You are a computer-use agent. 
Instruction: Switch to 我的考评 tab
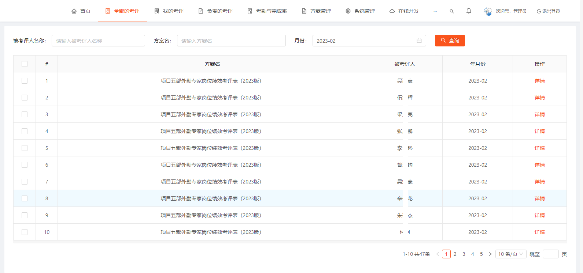[x=169, y=11]
